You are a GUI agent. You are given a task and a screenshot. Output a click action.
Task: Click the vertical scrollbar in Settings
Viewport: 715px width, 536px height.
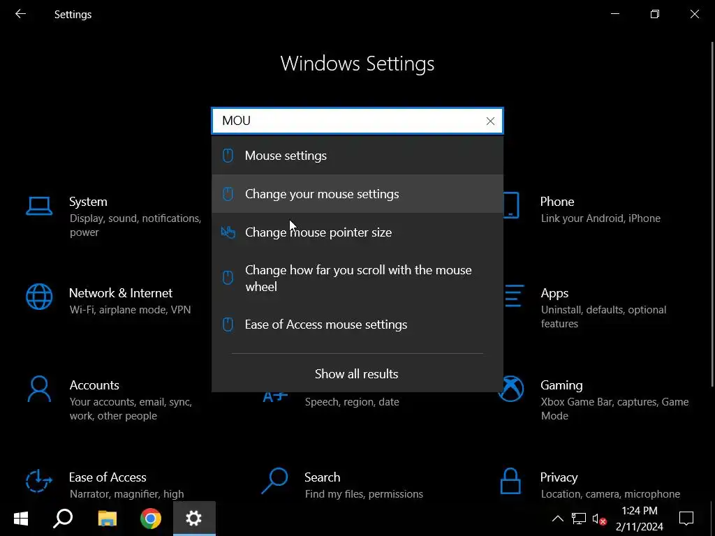[x=712, y=214]
